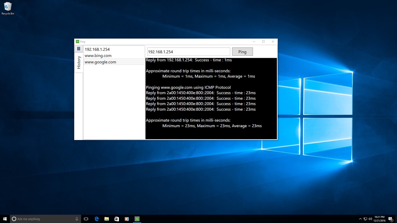Click the Cortana microphone icon
Image resolution: width=397 pixels, height=223 pixels.
pos(77,218)
